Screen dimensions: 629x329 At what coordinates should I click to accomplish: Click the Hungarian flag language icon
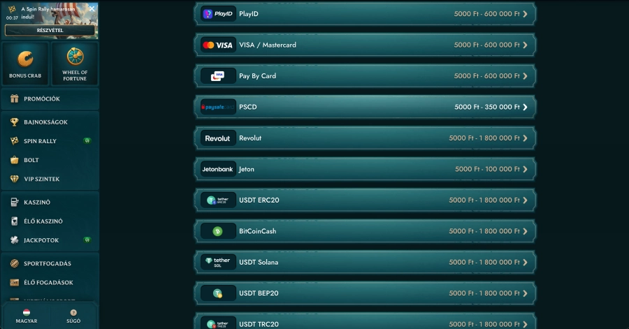(x=27, y=312)
